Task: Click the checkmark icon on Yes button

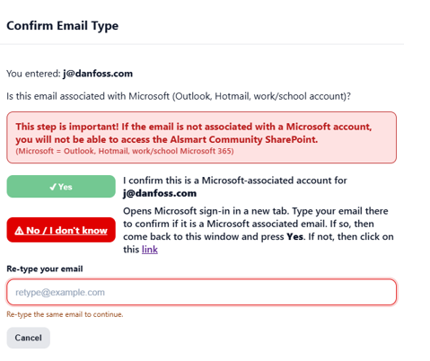Action: coord(53,187)
